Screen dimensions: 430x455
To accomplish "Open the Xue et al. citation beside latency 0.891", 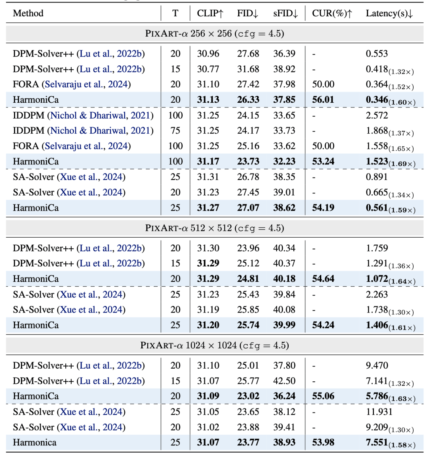I will [92, 177].
